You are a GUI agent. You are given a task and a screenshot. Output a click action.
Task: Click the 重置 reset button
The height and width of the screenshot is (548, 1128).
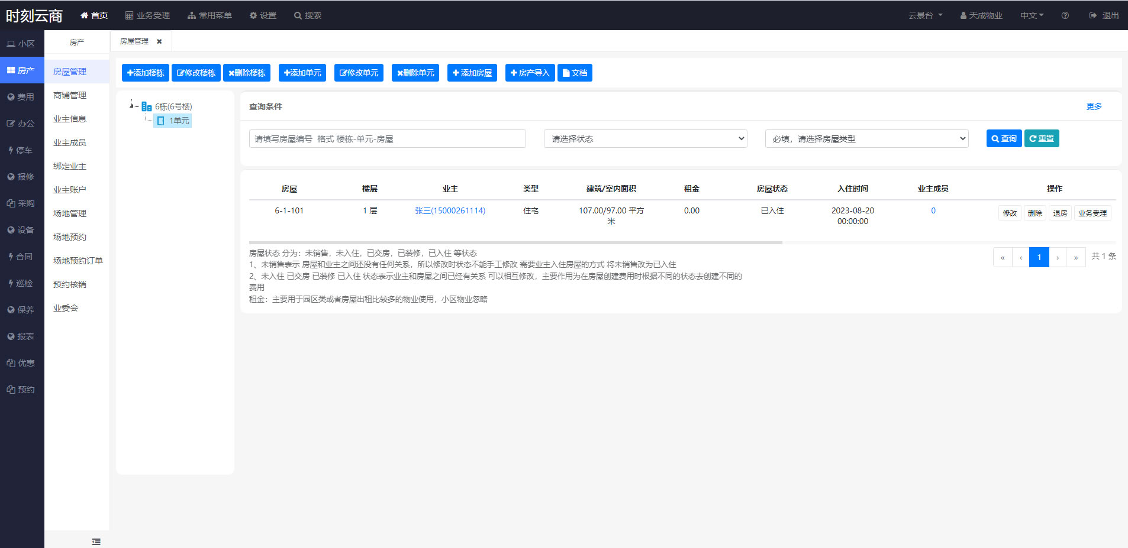(x=1042, y=138)
